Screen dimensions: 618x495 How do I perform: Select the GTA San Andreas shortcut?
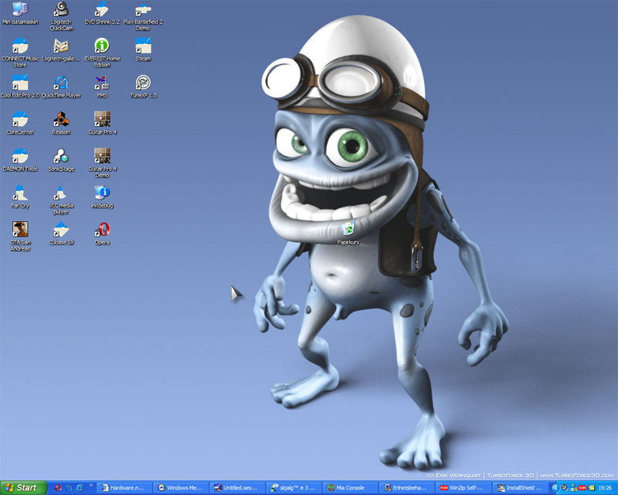tap(20, 236)
